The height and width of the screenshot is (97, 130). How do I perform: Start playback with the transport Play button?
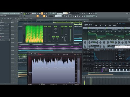point(27,13)
